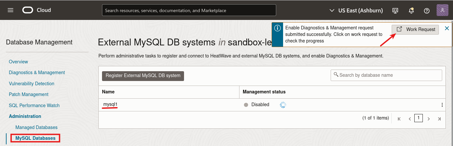Go to the last page of results
Image resolution: width=453 pixels, height=146 pixels.
439,119
